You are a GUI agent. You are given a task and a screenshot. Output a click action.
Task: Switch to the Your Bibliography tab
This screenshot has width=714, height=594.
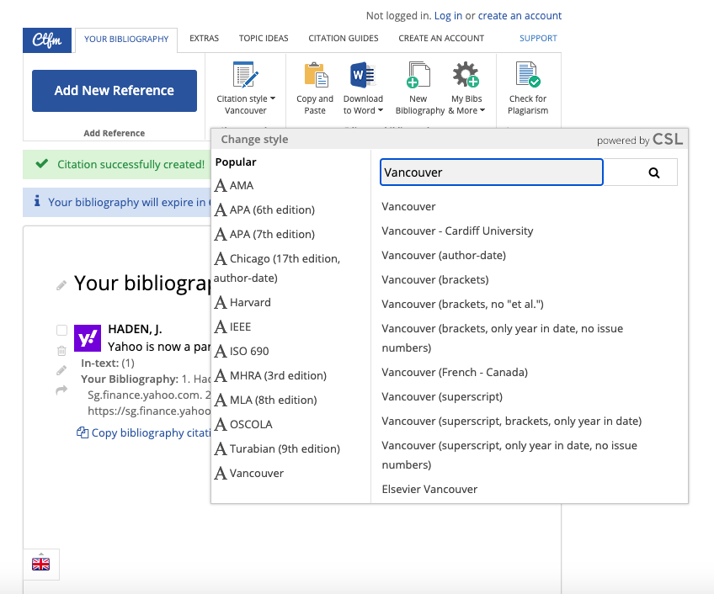(x=126, y=40)
